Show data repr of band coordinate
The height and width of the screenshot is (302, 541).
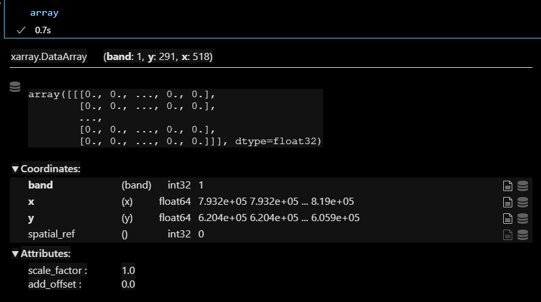pyautogui.click(x=523, y=186)
